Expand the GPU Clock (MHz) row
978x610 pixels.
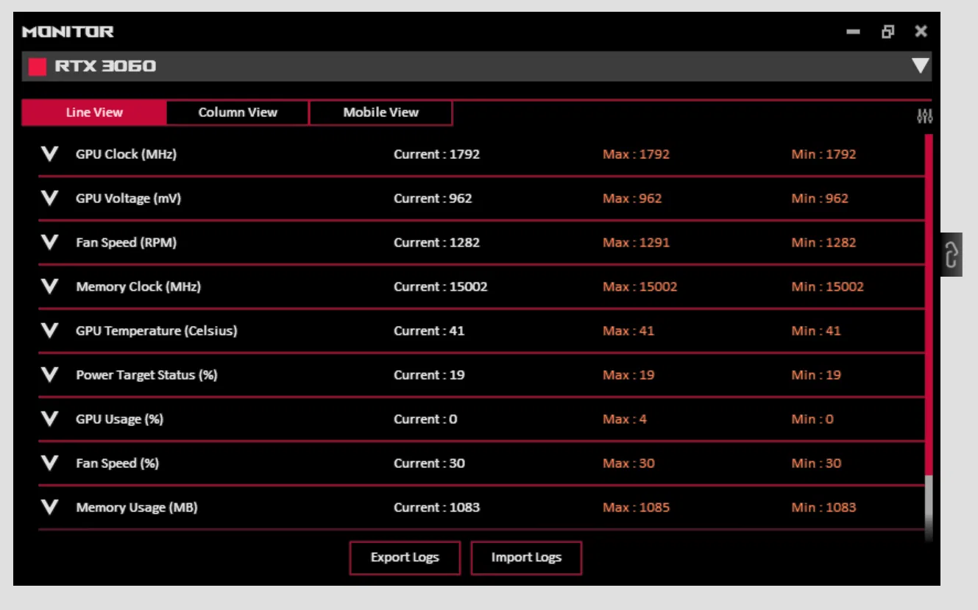[49, 154]
